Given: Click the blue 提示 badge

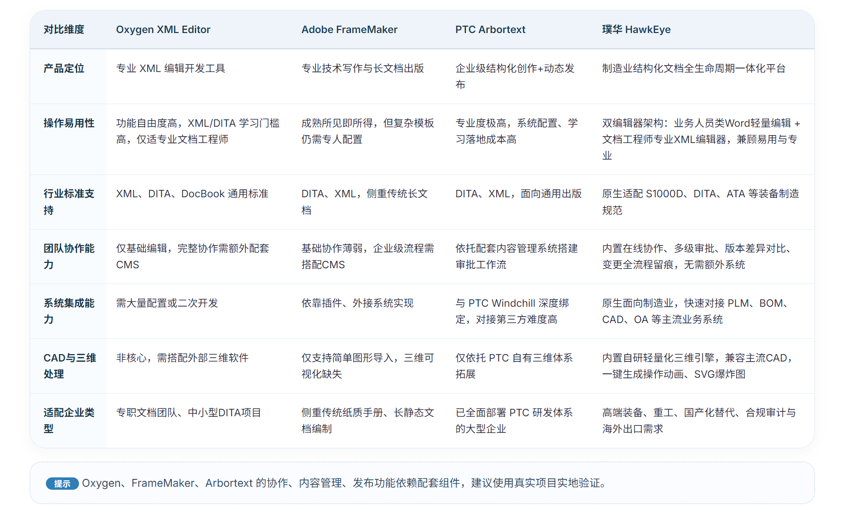Looking at the screenshot, I should pyautogui.click(x=62, y=483).
